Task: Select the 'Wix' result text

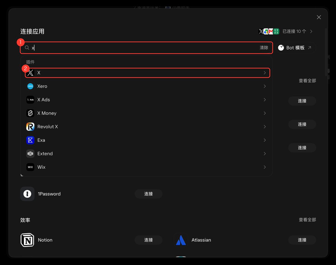Action: [x=41, y=167]
